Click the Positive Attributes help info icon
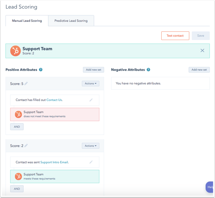 click(40, 70)
